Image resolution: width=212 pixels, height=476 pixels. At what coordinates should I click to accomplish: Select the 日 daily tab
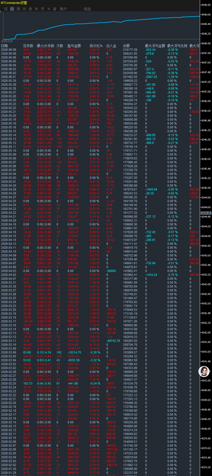(x=12, y=8)
